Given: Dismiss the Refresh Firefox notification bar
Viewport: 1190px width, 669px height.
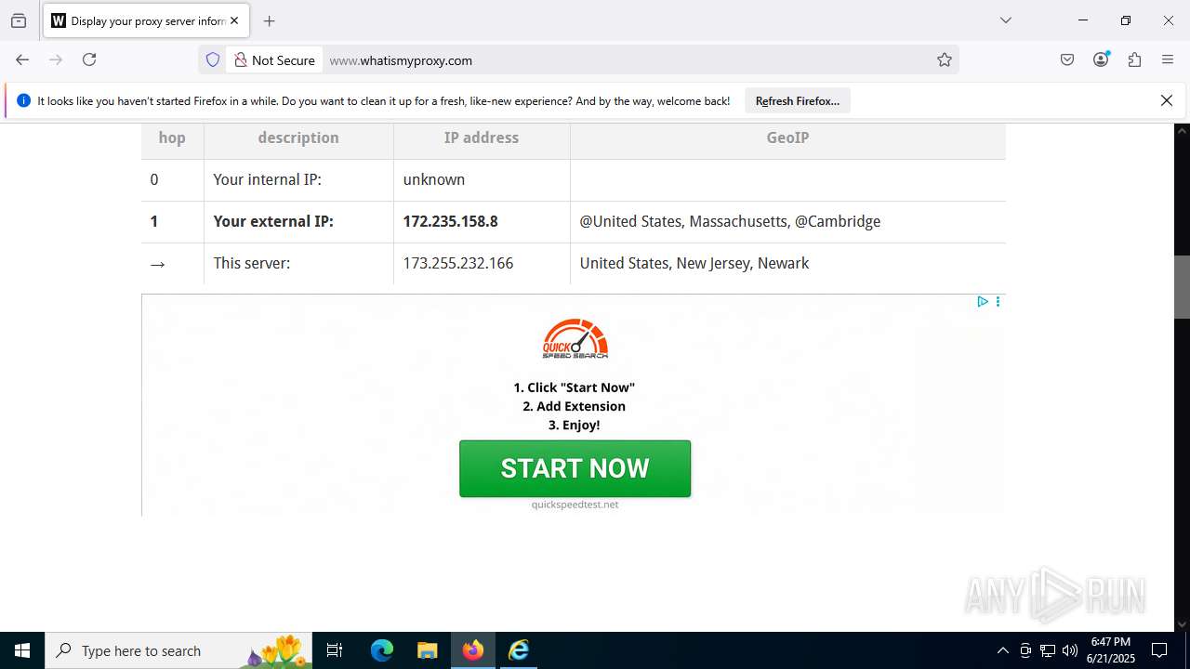Looking at the screenshot, I should pos(1167,100).
